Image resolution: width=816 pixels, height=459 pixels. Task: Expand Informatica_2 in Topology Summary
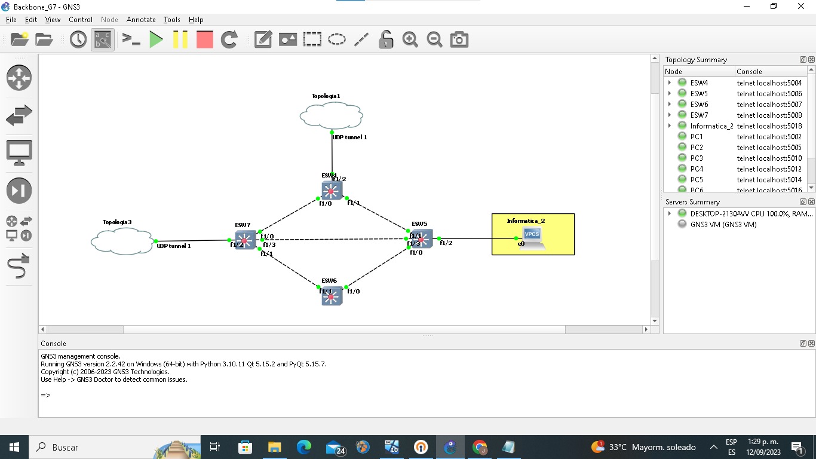(x=669, y=126)
